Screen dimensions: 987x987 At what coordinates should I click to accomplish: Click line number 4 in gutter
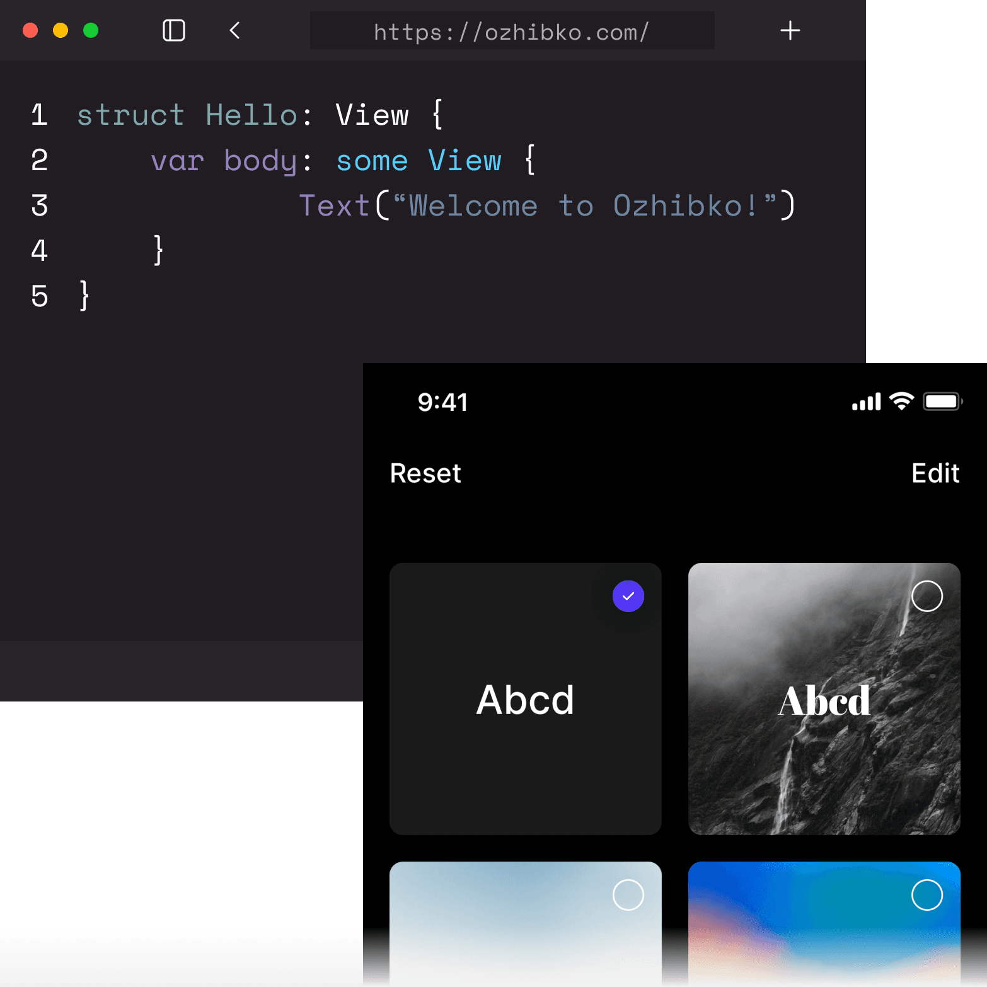[40, 251]
